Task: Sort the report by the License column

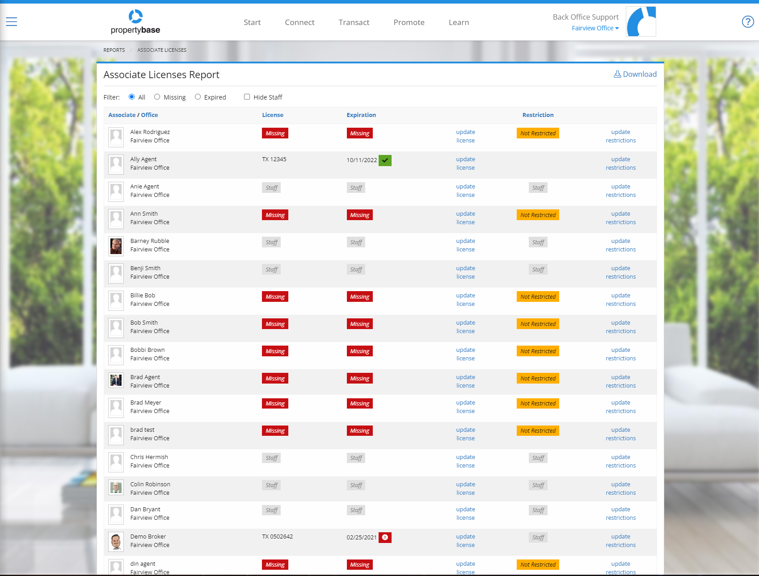Action: pyautogui.click(x=273, y=115)
